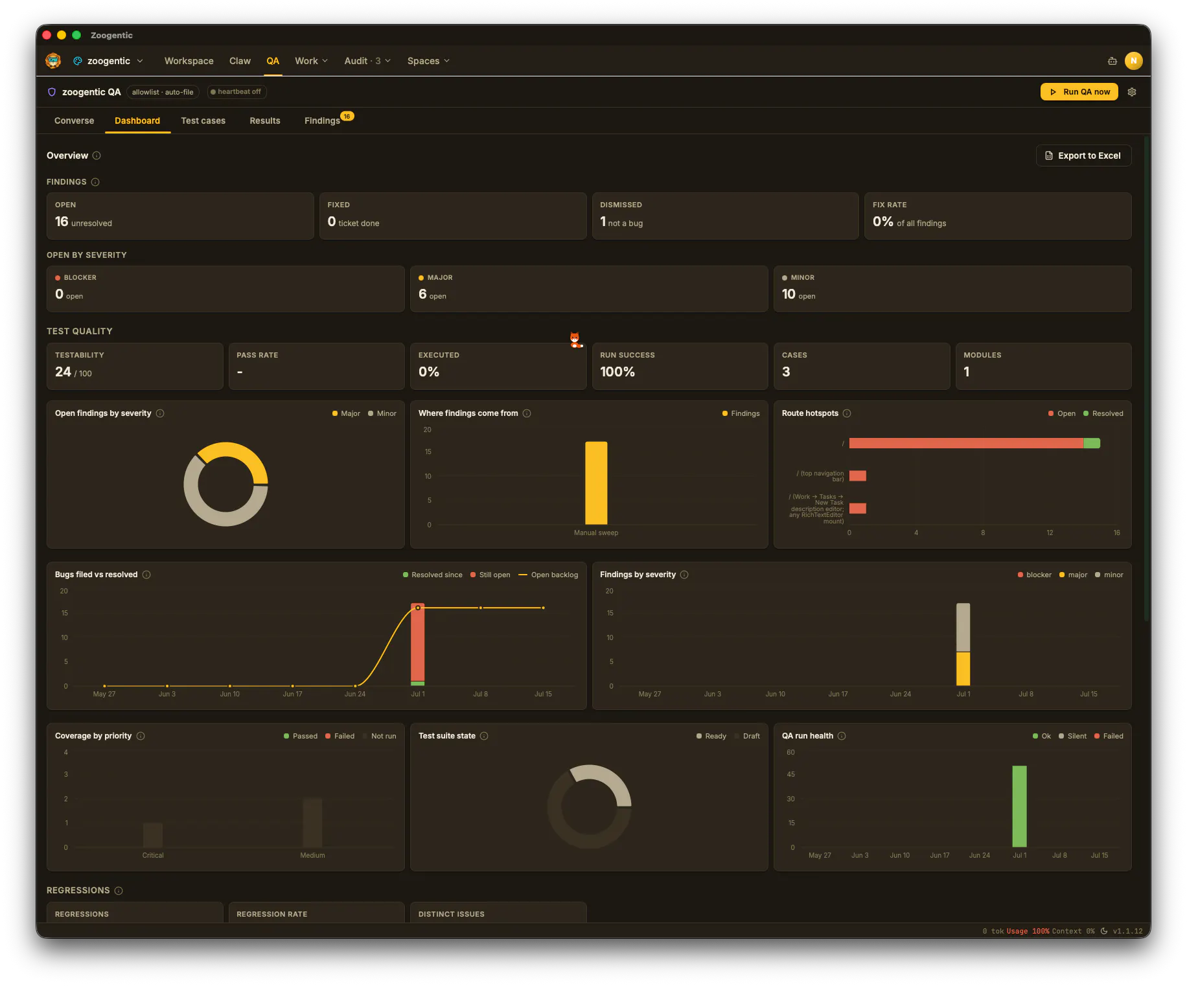
Task: Click the Run QA now button
Action: tap(1079, 92)
